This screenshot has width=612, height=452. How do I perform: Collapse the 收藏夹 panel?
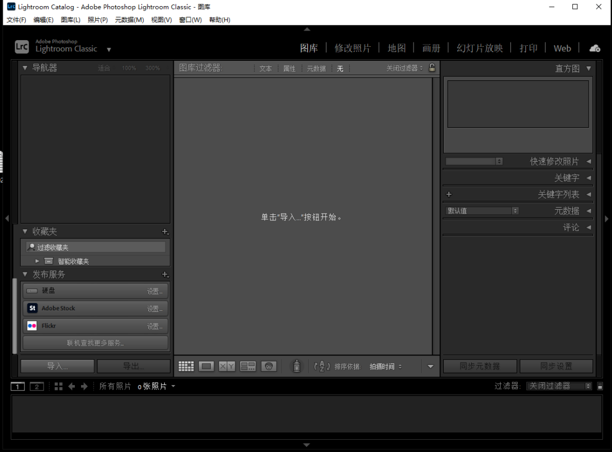pos(25,232)
